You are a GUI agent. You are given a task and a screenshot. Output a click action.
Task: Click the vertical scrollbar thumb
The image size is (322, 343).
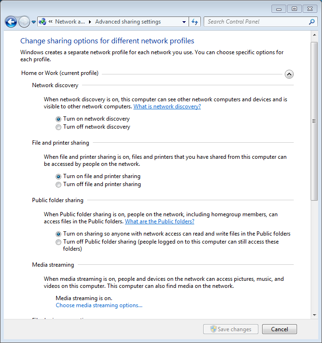click(314, 121)
